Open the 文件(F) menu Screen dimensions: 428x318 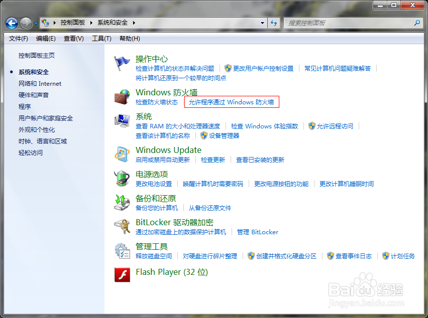[x=19, y=39]
